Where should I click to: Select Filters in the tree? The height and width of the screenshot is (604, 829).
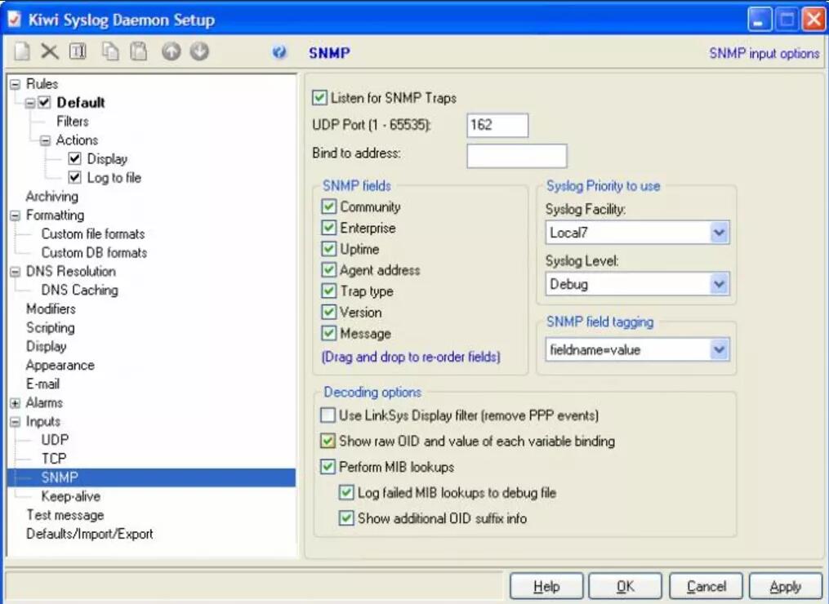click(x=73, y=122)
